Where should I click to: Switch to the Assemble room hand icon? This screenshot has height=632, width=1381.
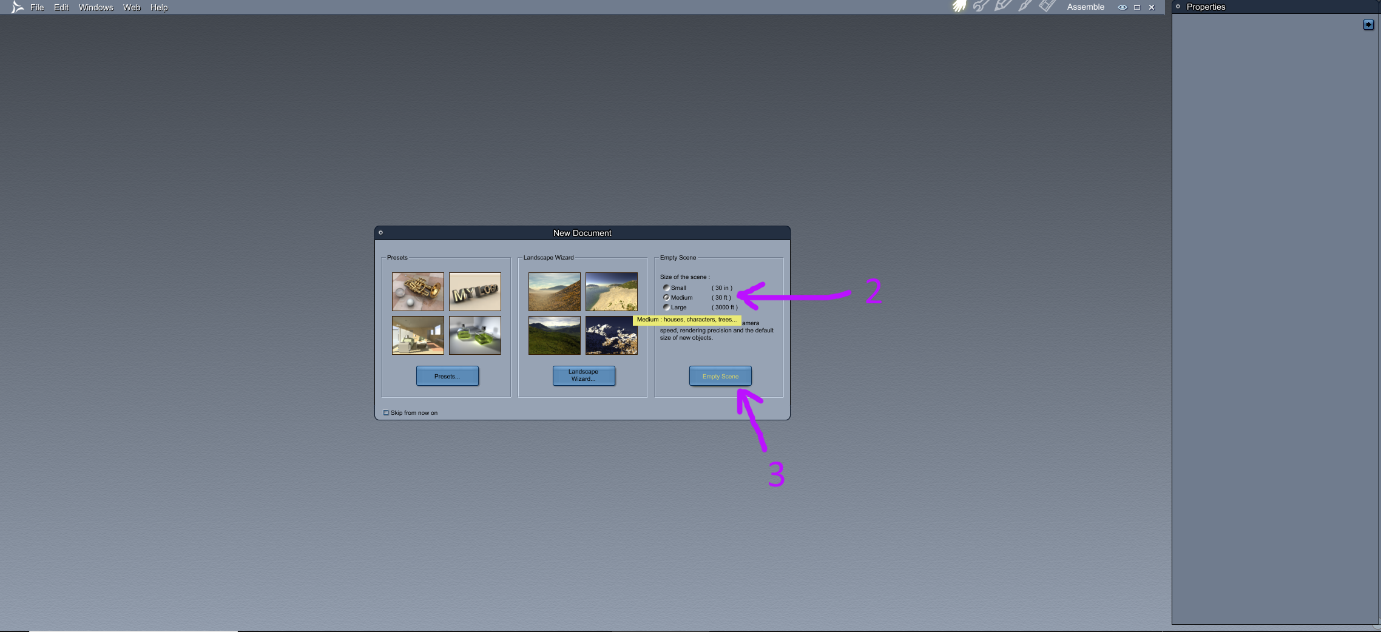pos(959,6)
